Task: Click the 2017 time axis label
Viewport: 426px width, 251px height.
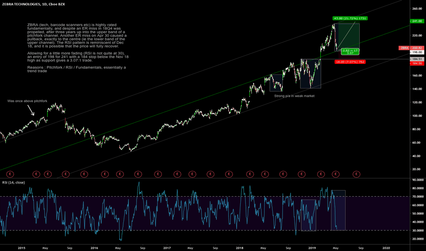Action: pyautogui.click(x=167, y=248)
